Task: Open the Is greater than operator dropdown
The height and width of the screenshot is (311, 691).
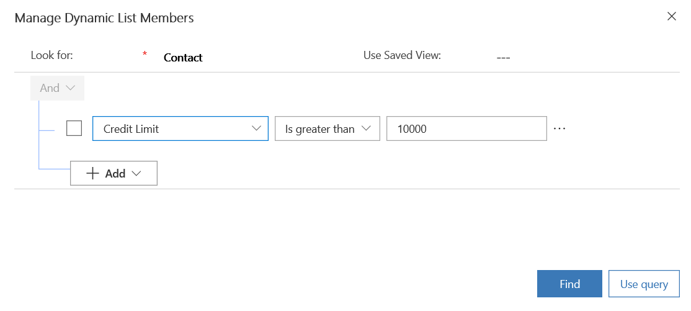Action: 327,128
